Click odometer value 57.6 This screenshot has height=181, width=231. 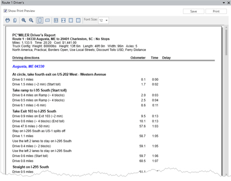coord(142,126)
